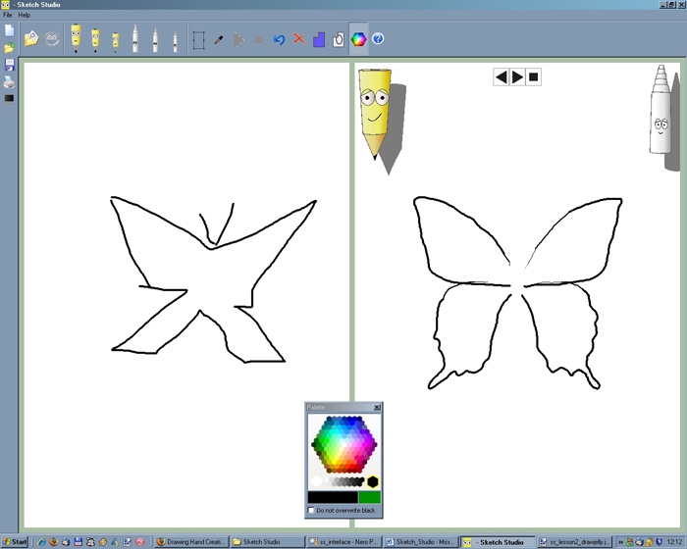The height and width of the screenshot is (549, 687).
Task: Open the File menu
Action: coord(8,15)
